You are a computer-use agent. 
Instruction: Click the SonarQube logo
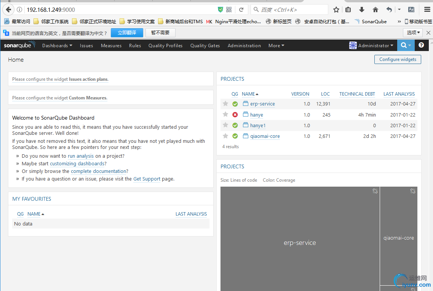[x=19, y=45]
